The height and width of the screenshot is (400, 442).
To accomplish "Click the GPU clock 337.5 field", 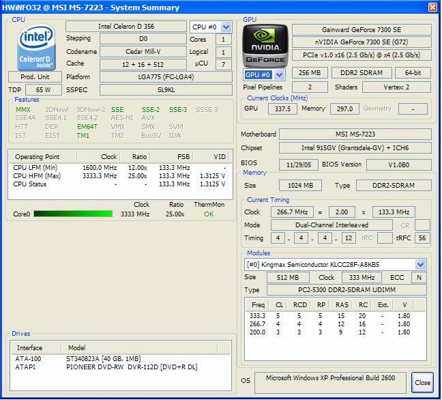I will 282,109.
